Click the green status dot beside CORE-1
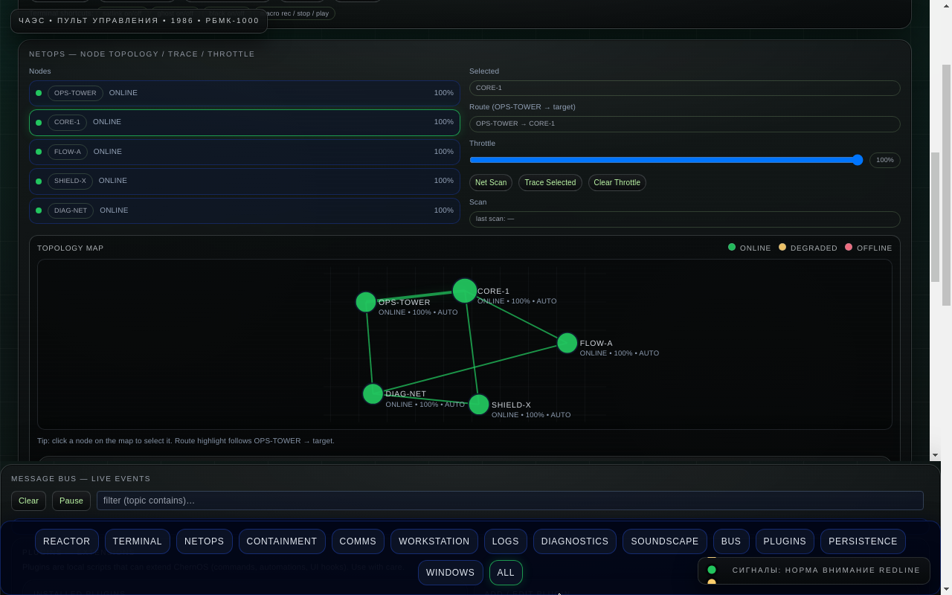The height and width of the screenshot is (595, 952). pos(38,122)
